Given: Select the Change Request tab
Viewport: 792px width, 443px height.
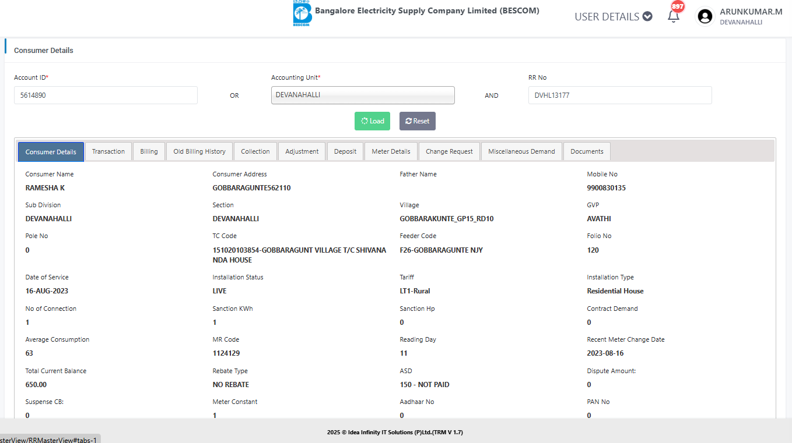Looking at the screenshot, I should coord(449,151).
